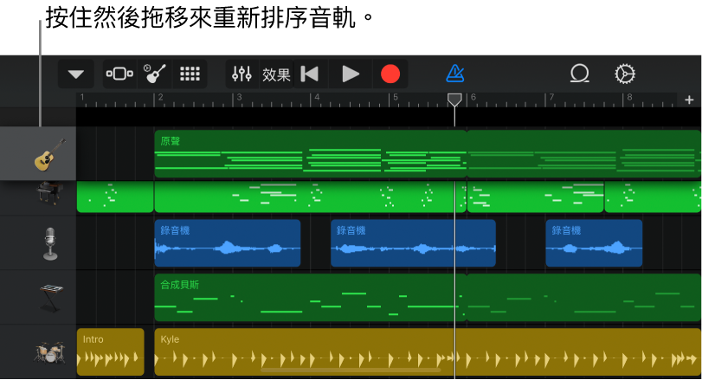Viewport: 702px width, 380px height.
Task: Select the third 錄音機 audio region
Action: [594, 243]
